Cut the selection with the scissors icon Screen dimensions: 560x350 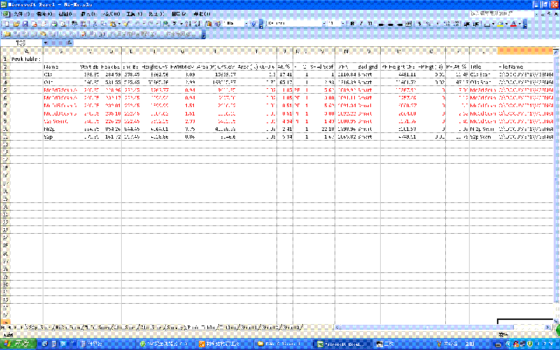click(x=95, y=24)
